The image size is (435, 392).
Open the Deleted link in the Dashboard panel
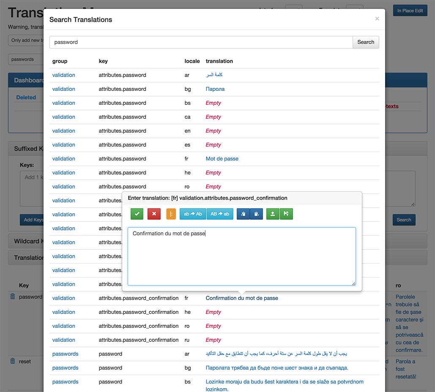pos(26,97)
